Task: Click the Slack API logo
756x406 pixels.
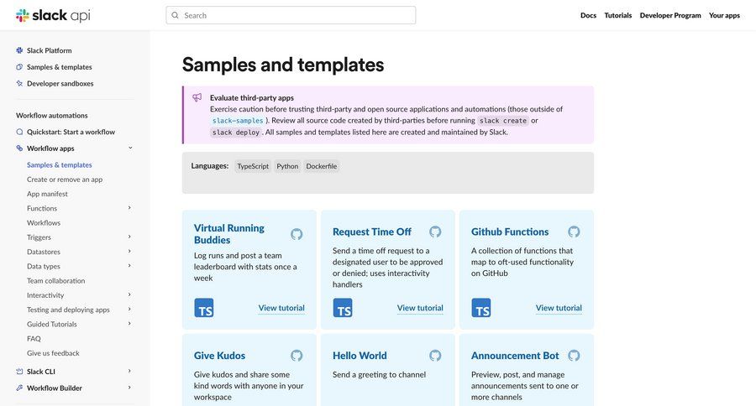Action: pyautogui.click(x=53, y=15)
